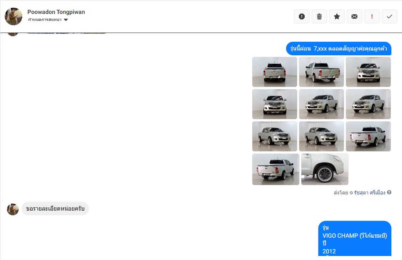Flag conversation with red exclamation icon
Screen dimensions: 402x260
[372, 17]
